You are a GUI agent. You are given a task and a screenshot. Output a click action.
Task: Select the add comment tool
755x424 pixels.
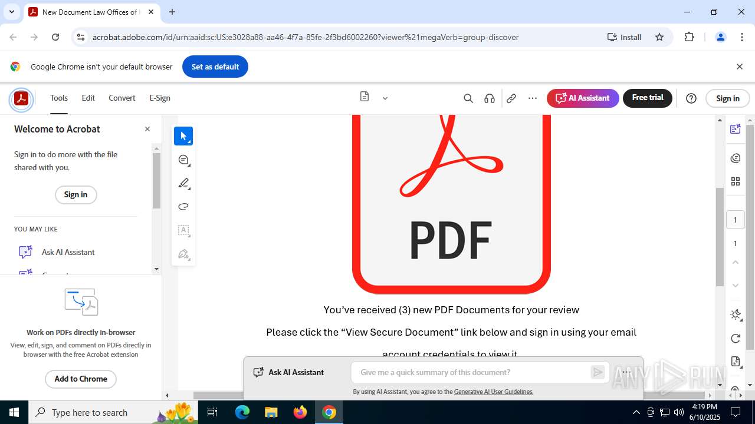click(183, 160)
